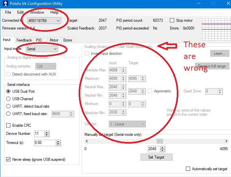Click the PID period count value 60373
This screenshot has height=177, width=231.
(158, 20)
